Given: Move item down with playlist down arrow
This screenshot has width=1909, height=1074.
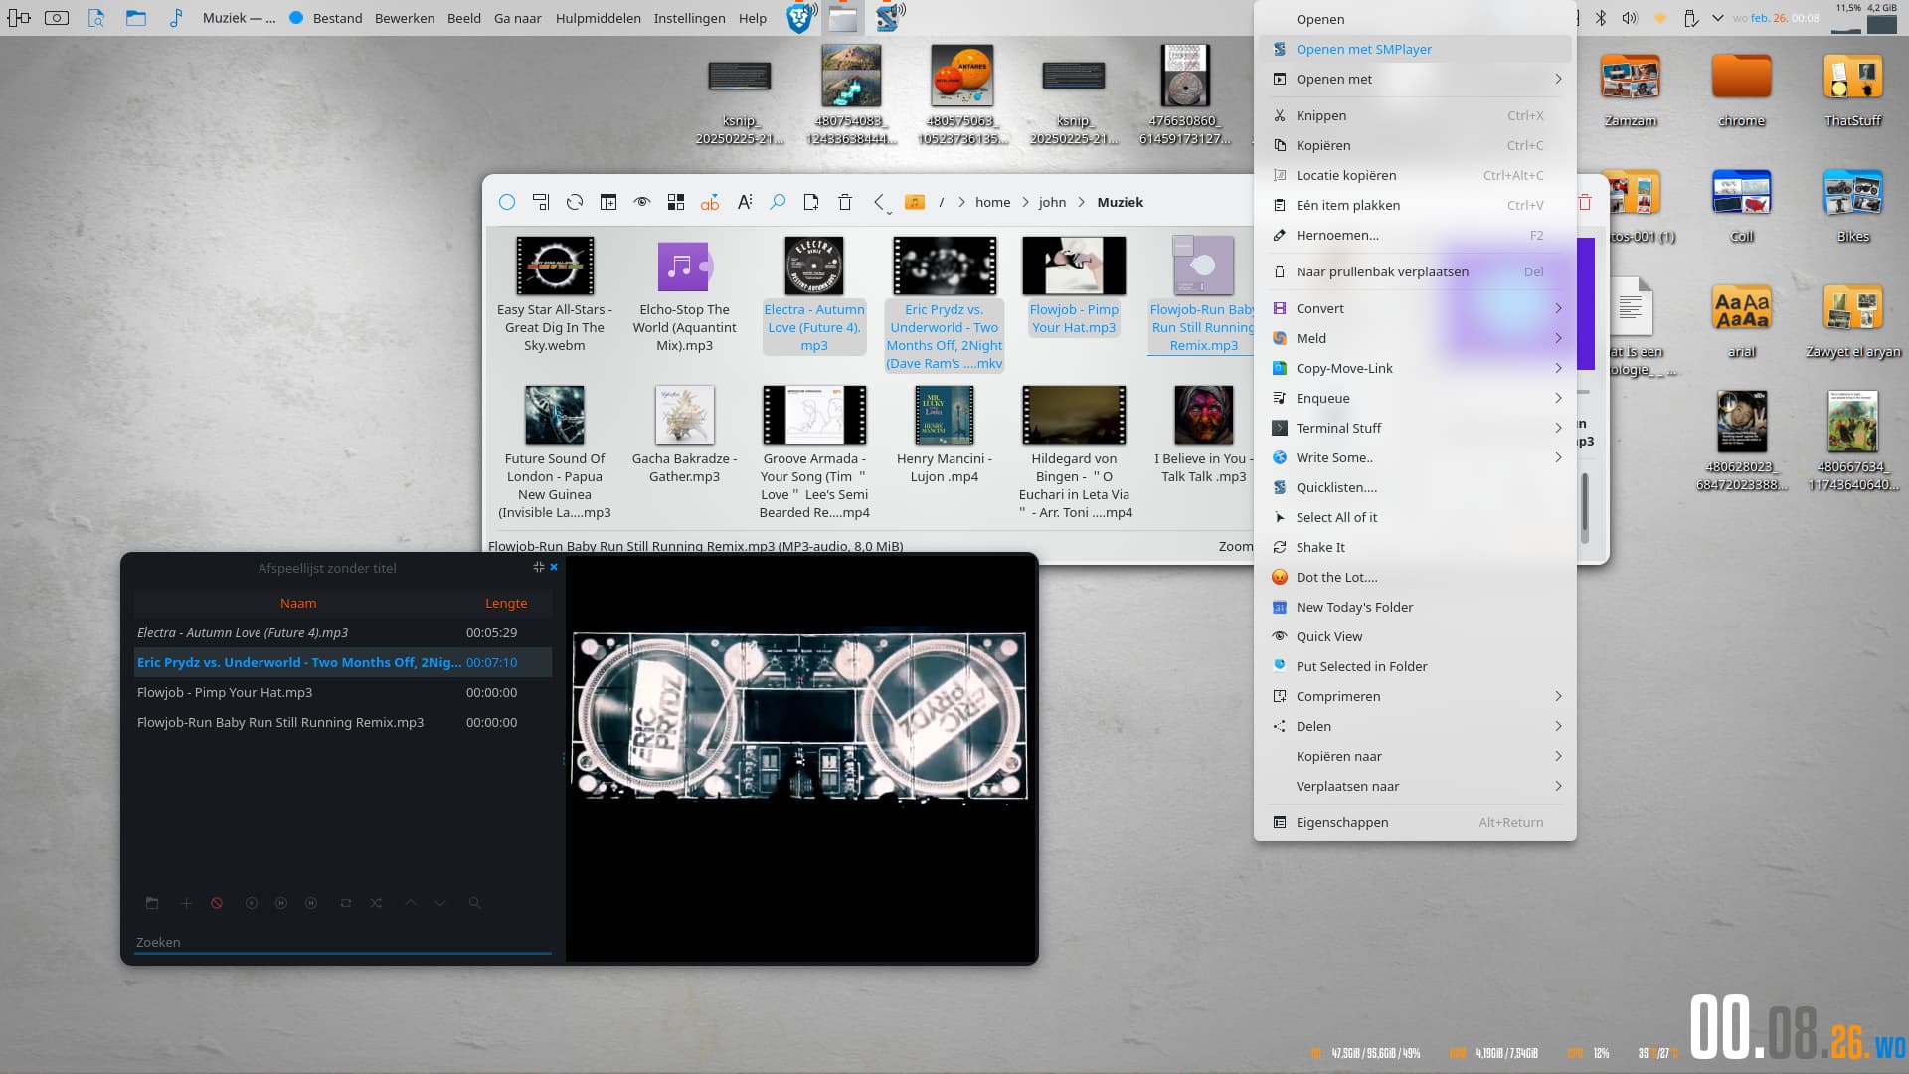Looking at the screenshot, I should click(440, 903).
